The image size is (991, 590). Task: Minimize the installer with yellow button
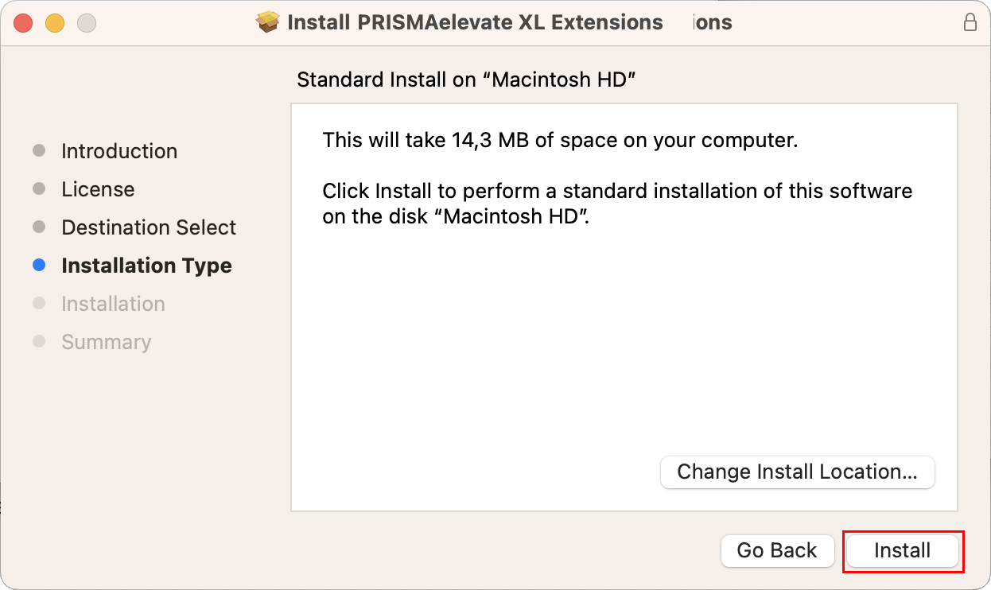55,23
